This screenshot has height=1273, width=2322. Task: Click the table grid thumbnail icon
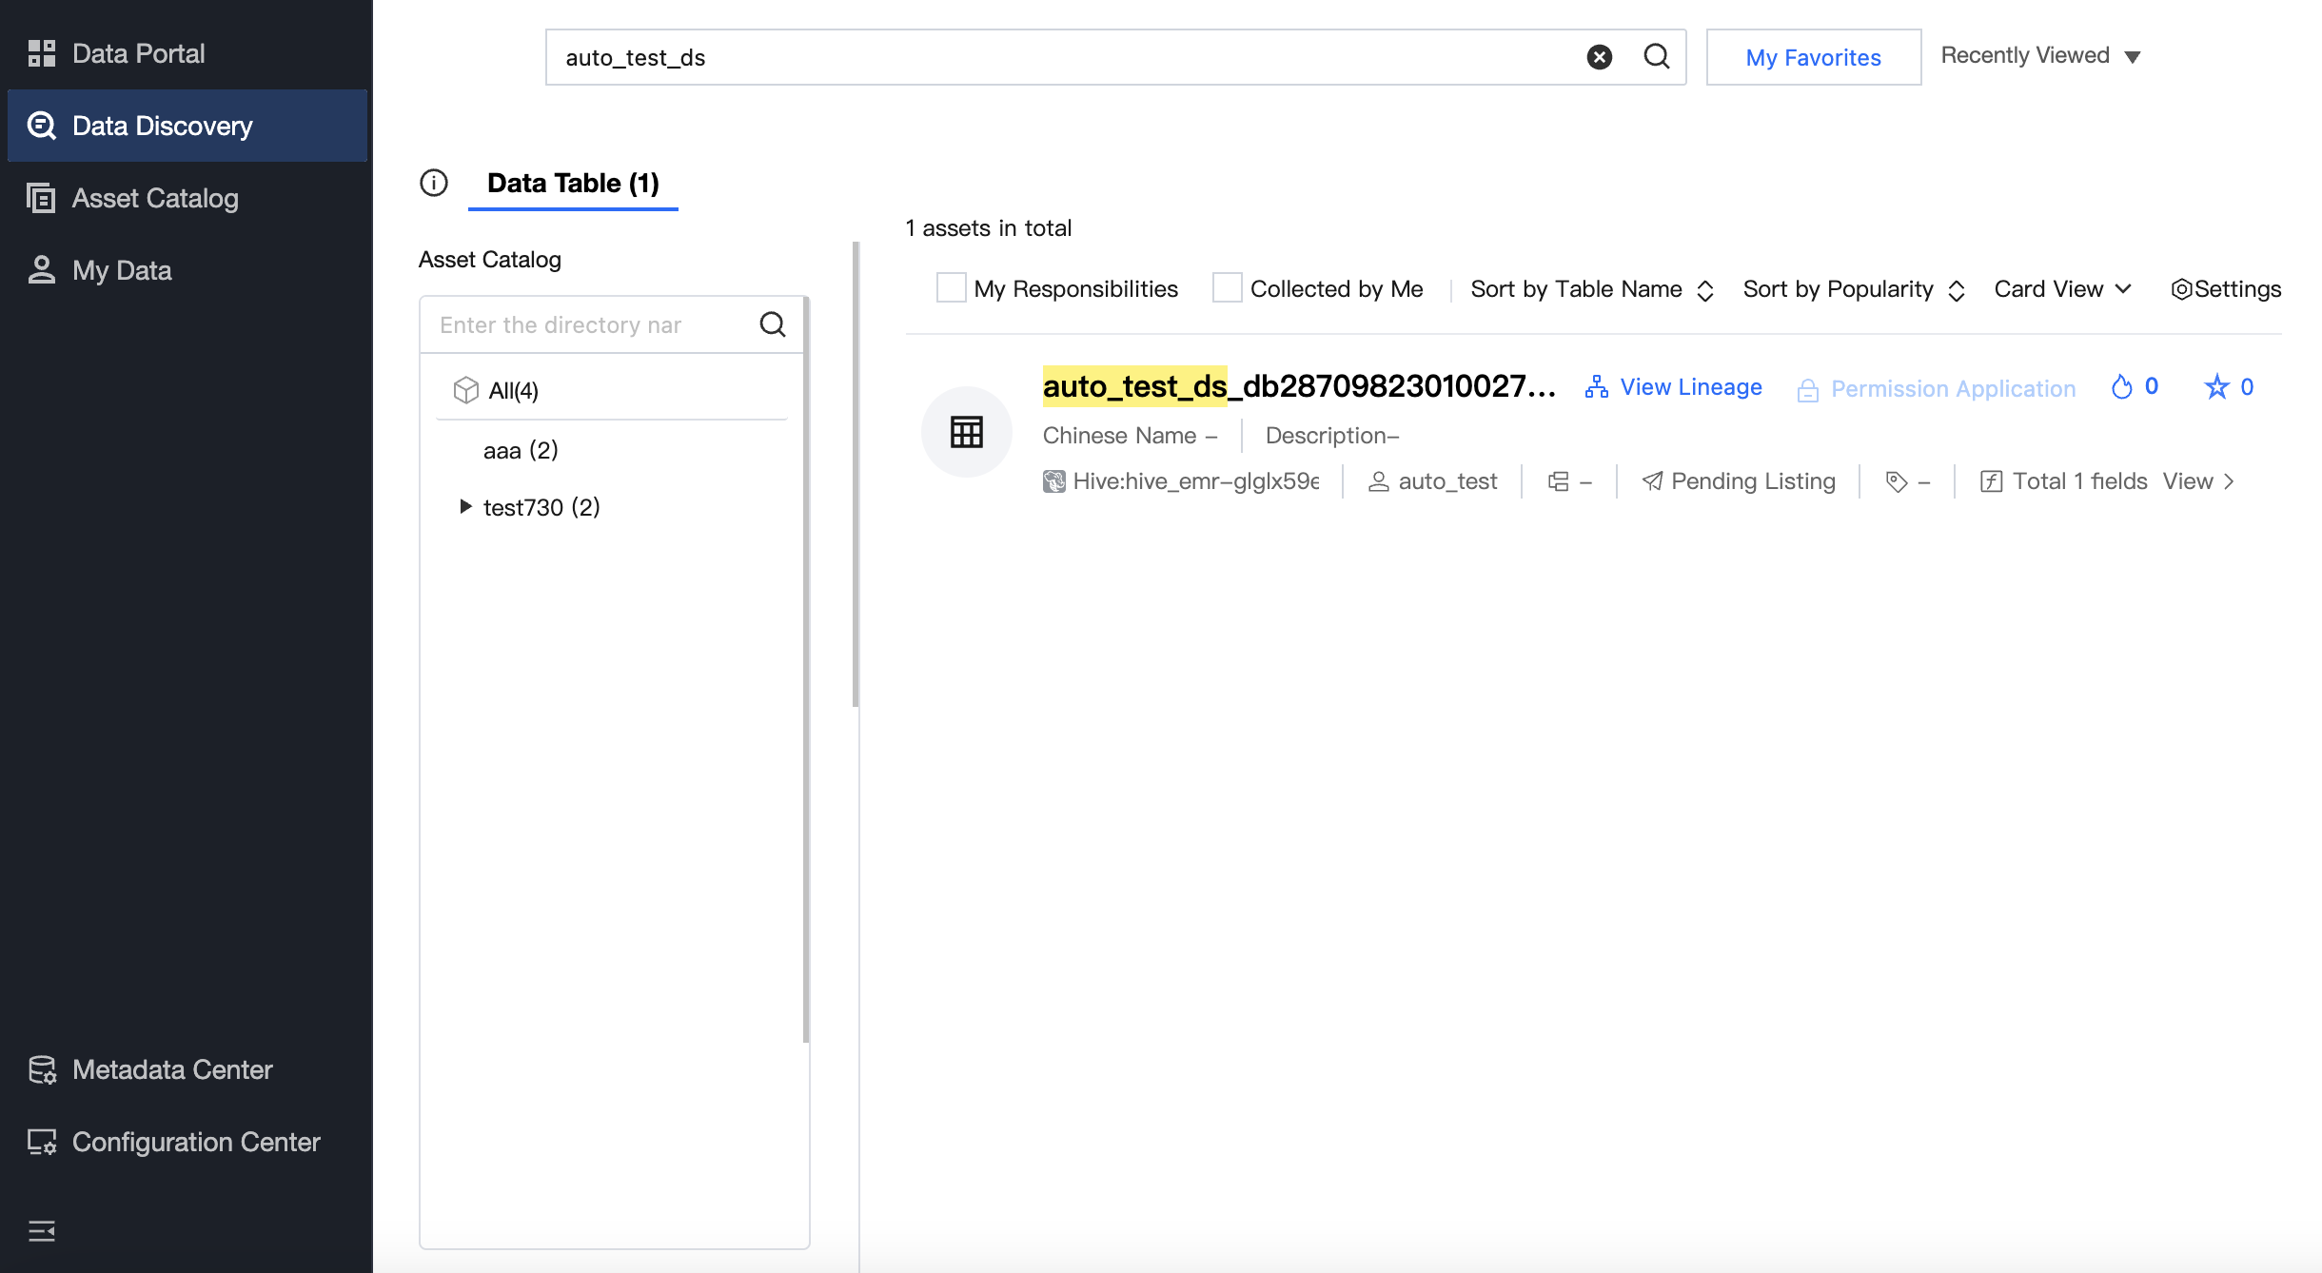(966, 432)
